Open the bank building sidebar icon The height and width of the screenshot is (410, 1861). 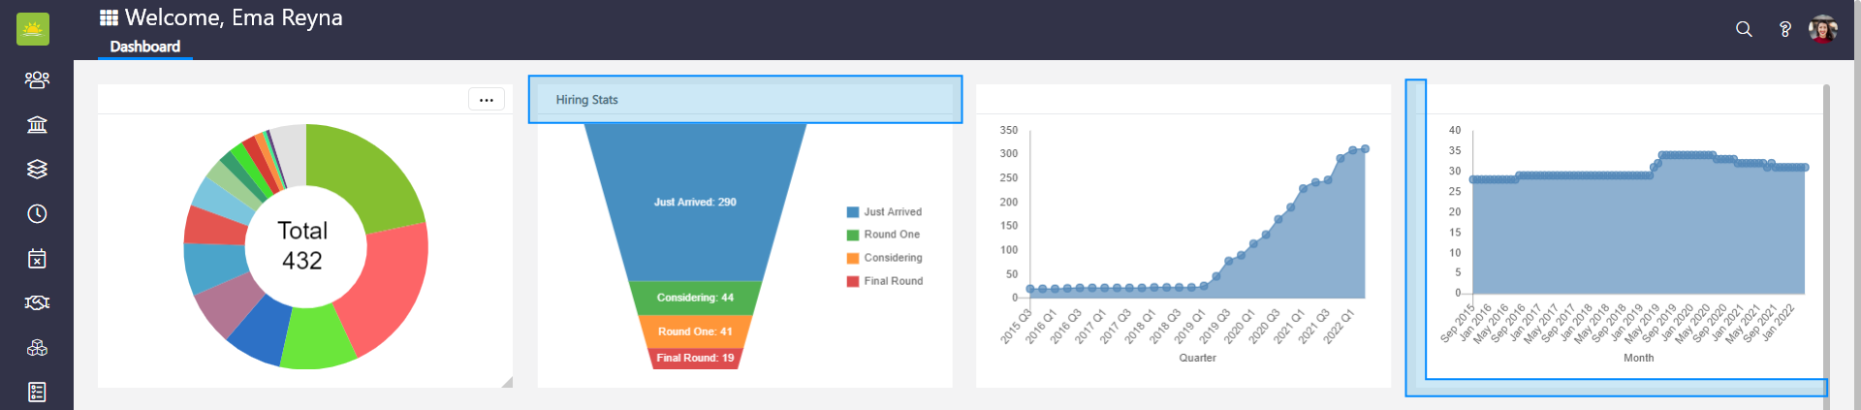click(37, 124)
